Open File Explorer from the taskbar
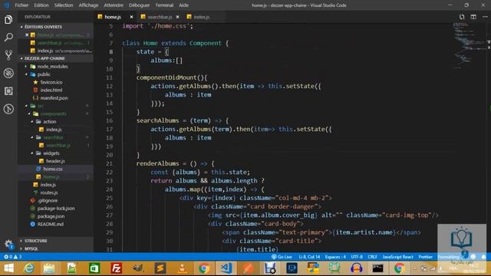Viewport: 491px width, 276px height. tap(49, 268)
